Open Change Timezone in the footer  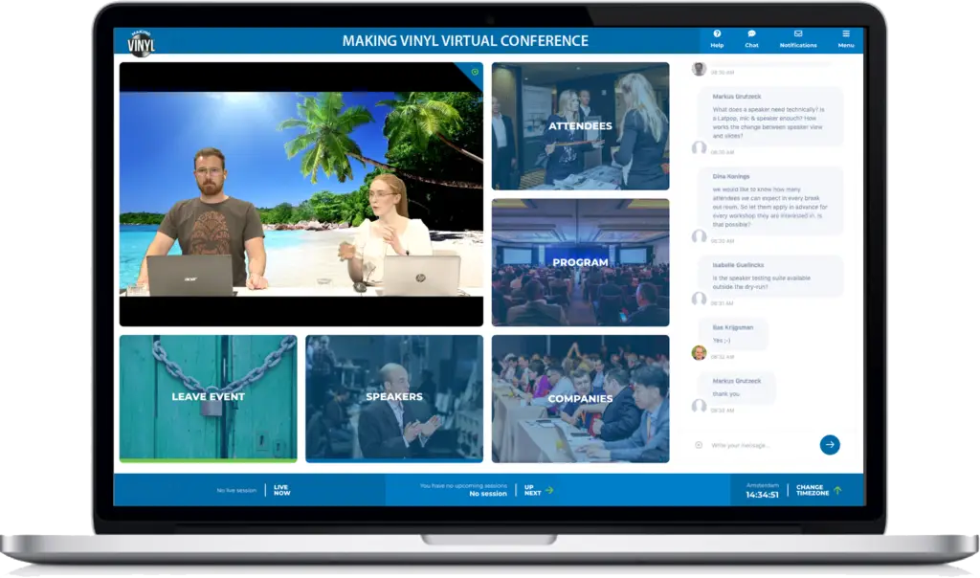819,490
